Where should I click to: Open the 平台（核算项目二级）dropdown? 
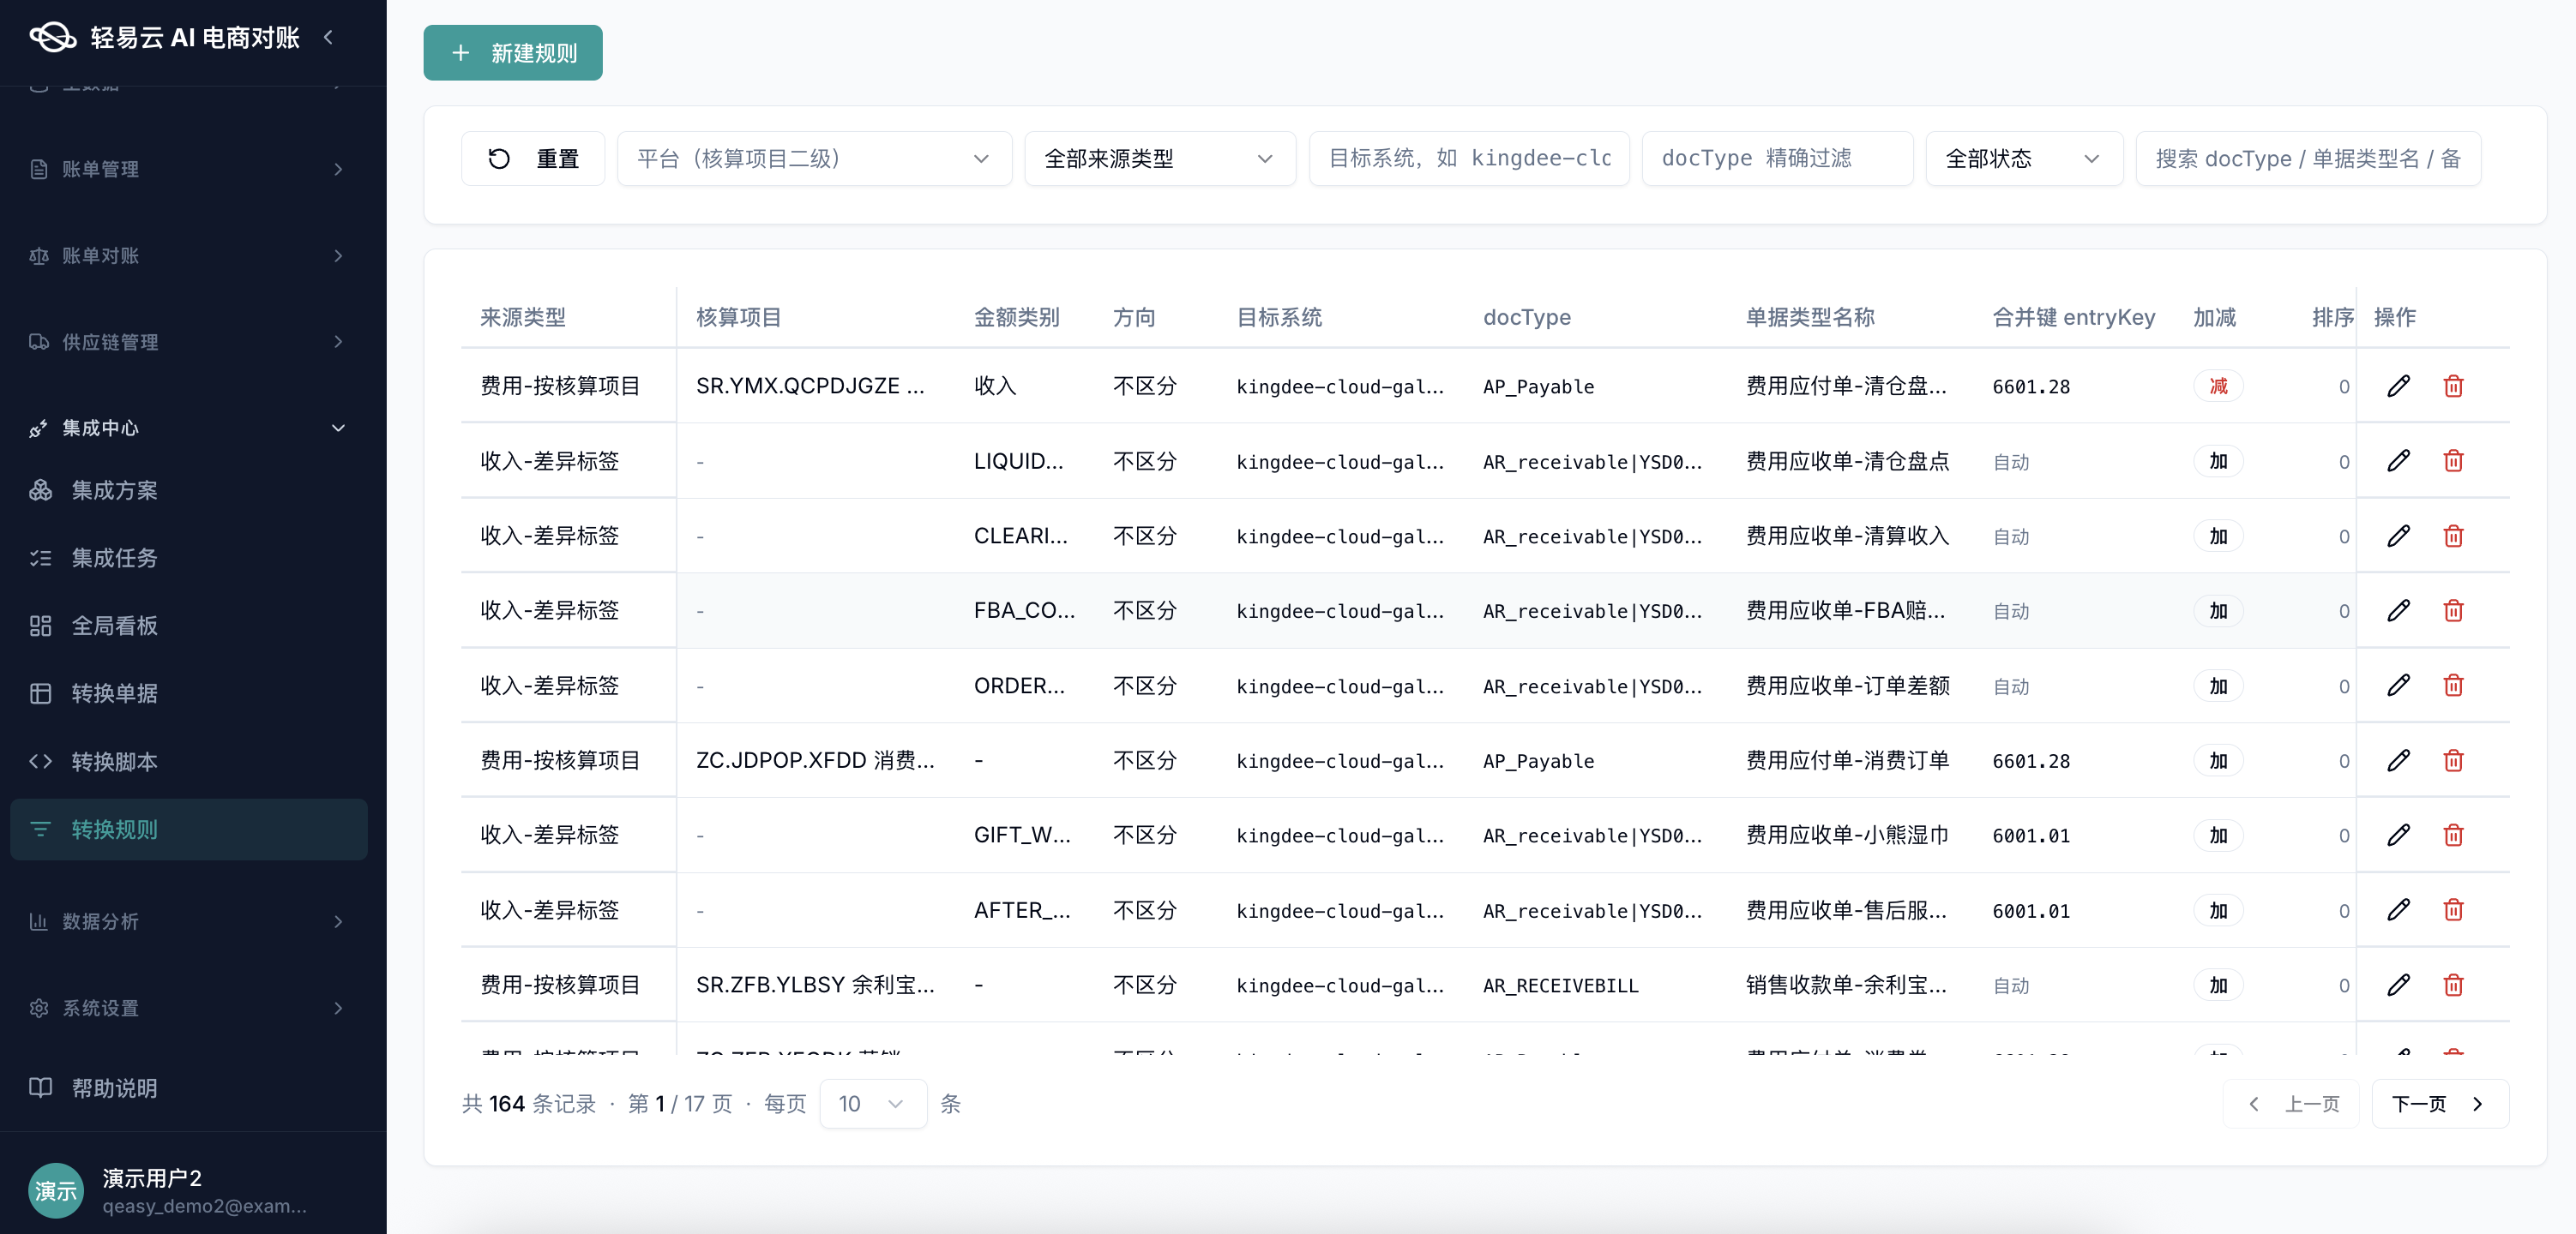[814, 159]
